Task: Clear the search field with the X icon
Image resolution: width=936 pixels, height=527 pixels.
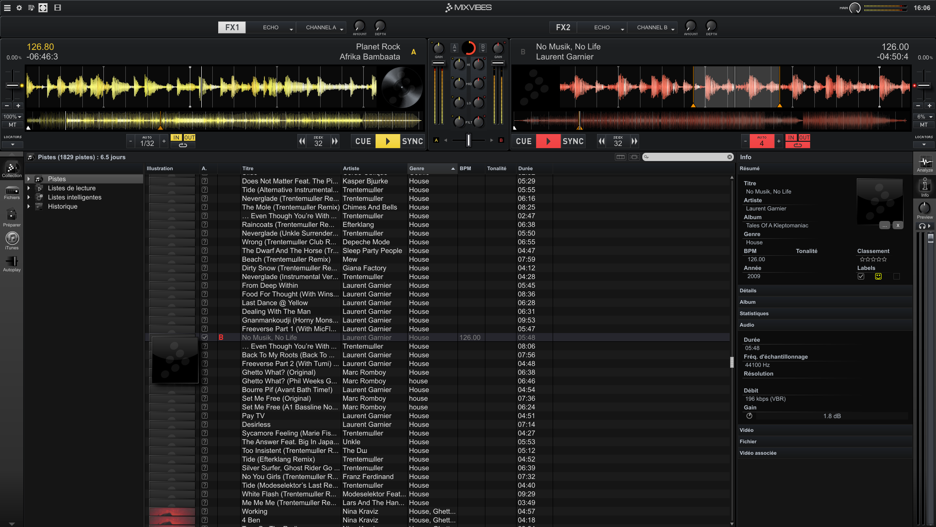Action: point(730,157)
